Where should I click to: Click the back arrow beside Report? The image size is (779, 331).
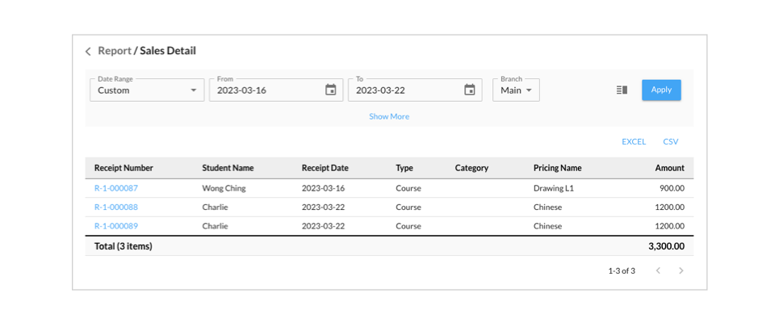coord(88,51)
